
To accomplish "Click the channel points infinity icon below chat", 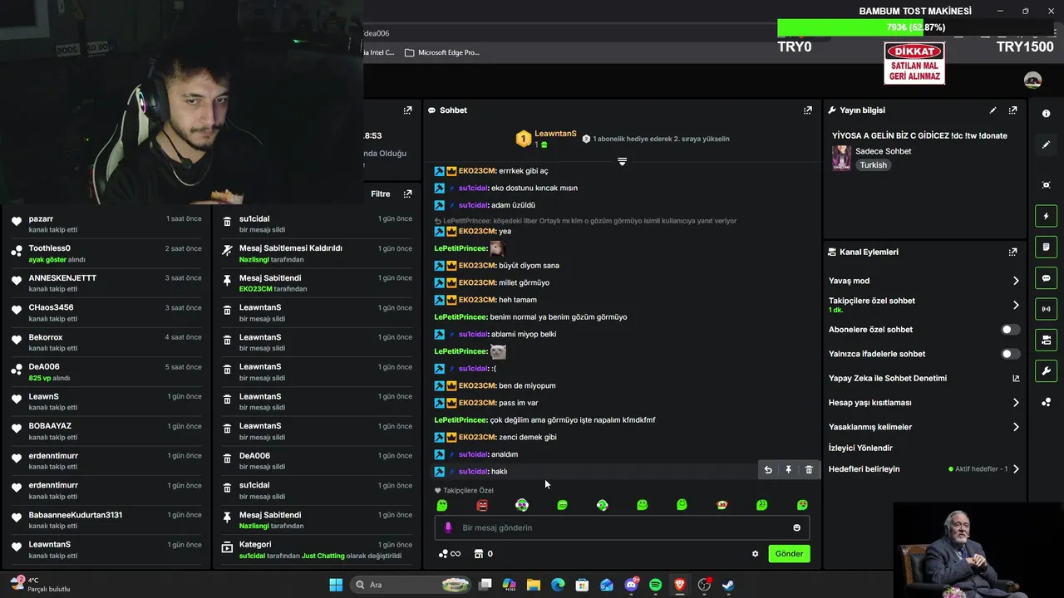I will pyautogui.click(x=449, y=554).
